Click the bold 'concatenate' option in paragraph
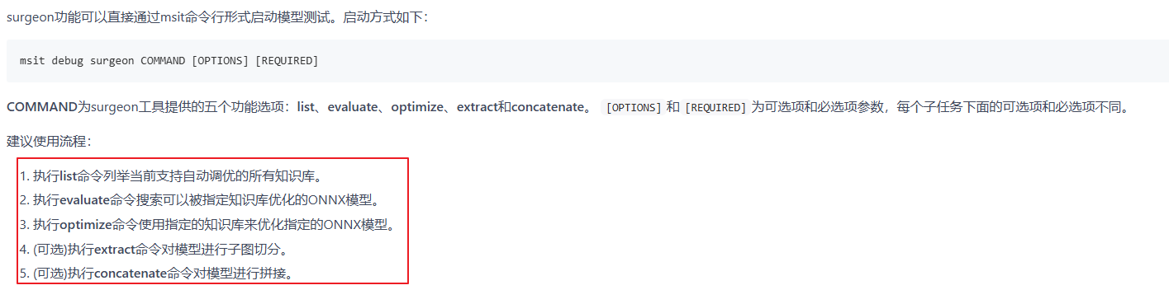Image resolution: width=1169 pixels, height=304 pixels. (552, 108)
